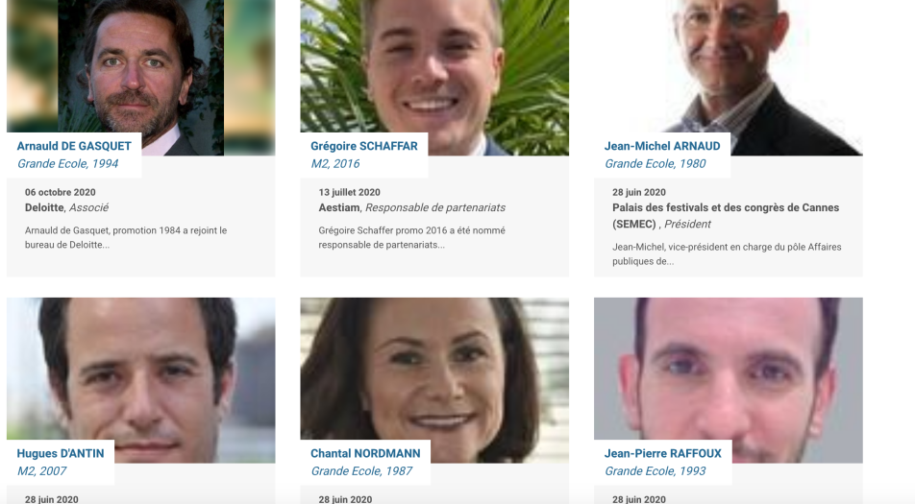Select the Deloitte, Associé heading
Image resolution: width=915 pixels, height=504 pixels.
pyautogui.click(x=66, y=207)
